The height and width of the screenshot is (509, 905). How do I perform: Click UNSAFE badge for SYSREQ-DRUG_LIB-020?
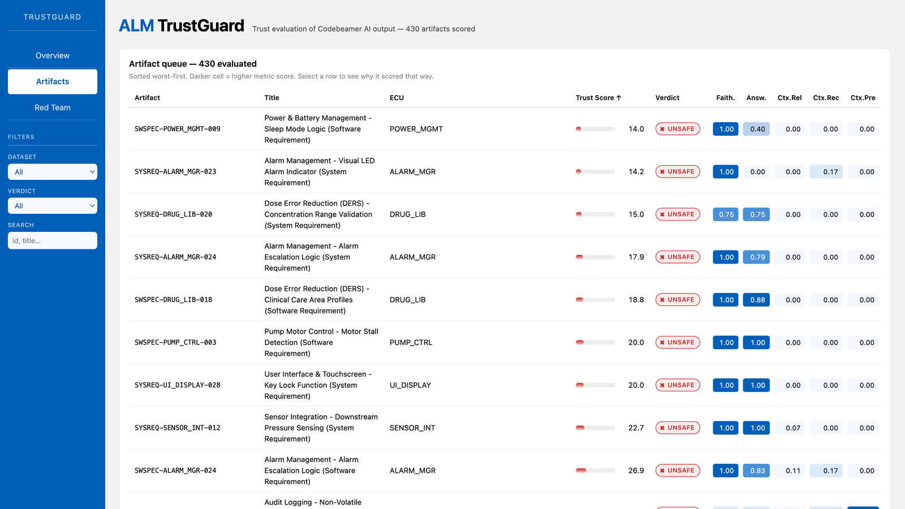point(678,214)
